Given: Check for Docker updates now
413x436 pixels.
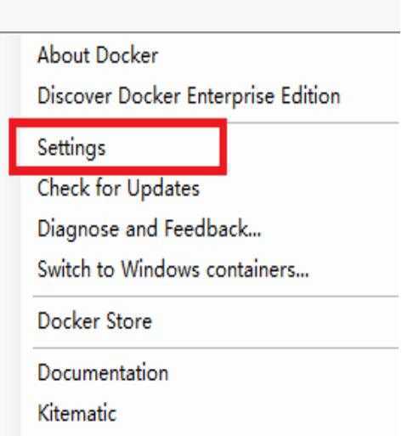Looking at the screenshot, I should tap(118, 188).
